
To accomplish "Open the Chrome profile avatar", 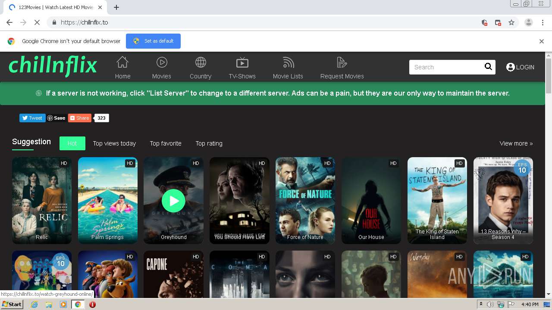I will [529, 22].
